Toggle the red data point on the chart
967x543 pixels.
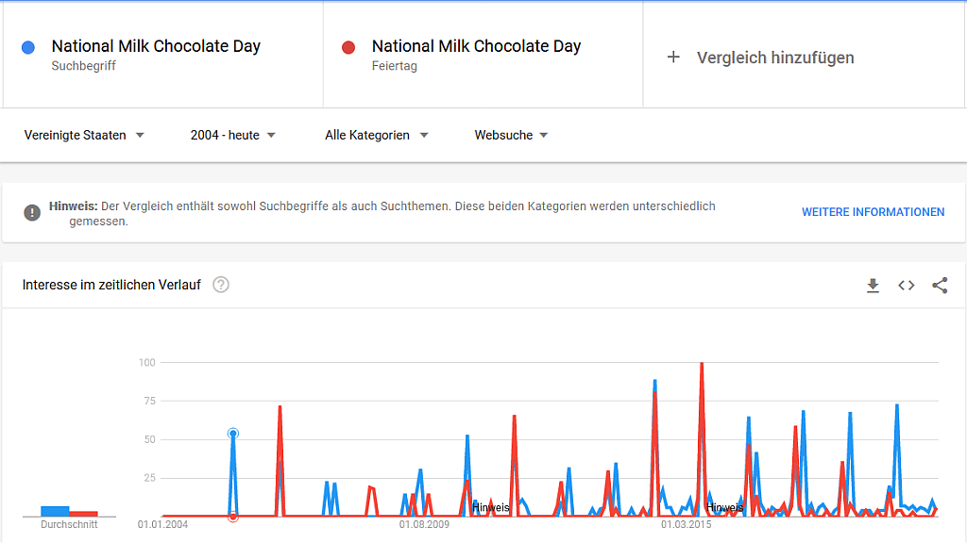coord(232,517)
